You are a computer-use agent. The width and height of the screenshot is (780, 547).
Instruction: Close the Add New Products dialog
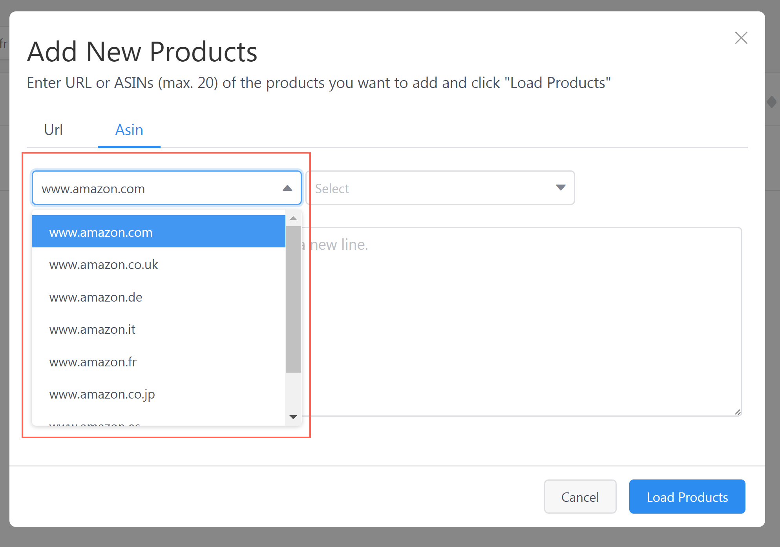(741, 38)
